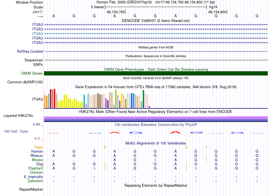
Task: Click the Window Position label
Action: [x=29, y=2]
